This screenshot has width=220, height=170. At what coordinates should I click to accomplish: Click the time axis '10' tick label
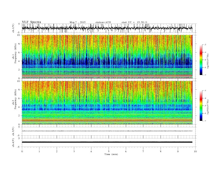pos(195,151)
